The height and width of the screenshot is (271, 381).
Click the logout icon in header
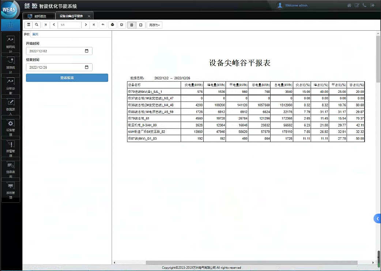pyautogui.click(x=372, y=5)
